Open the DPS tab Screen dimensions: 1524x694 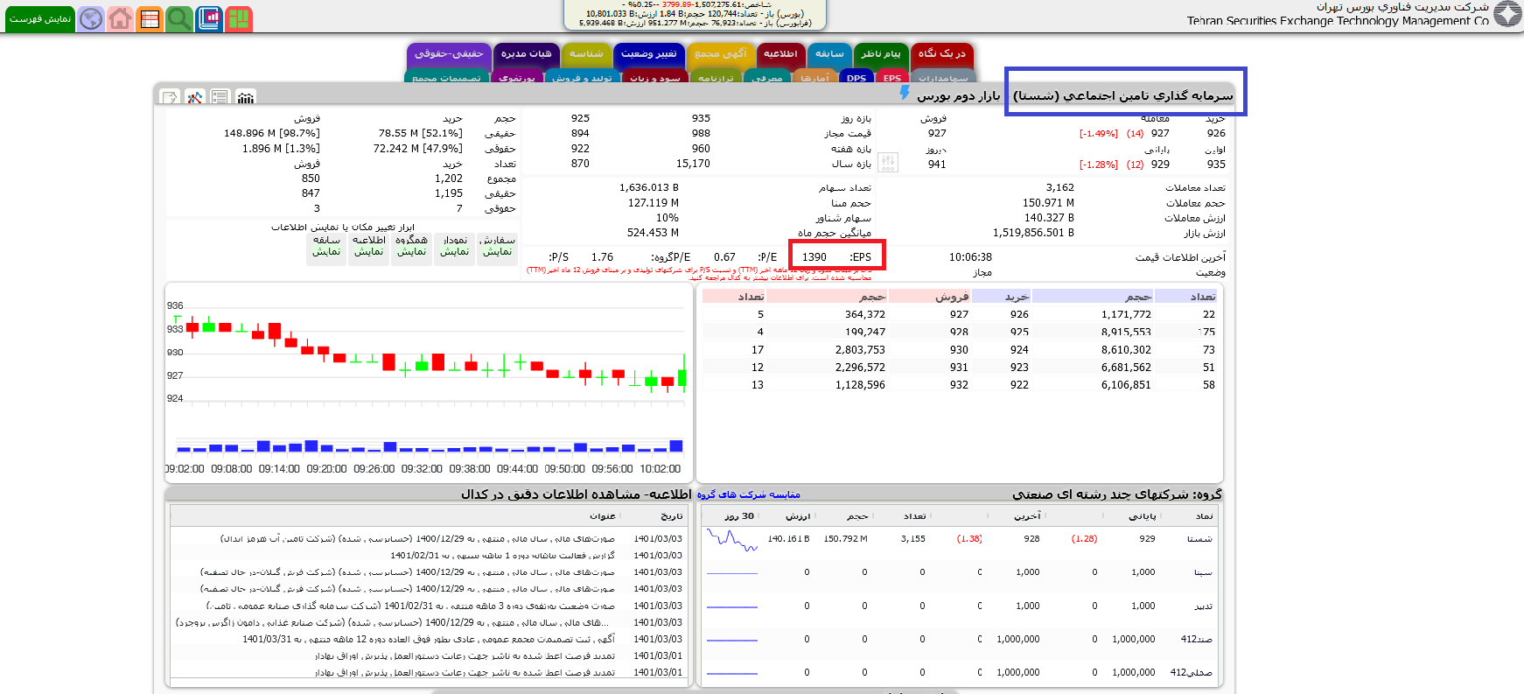[856, 78]
